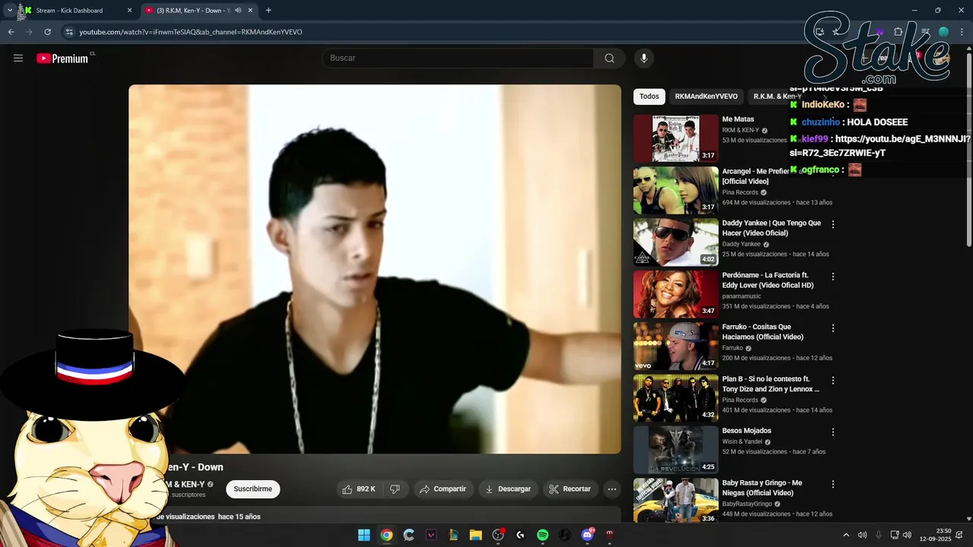This screenshot has width=973, height=547.
Task: Open the Me Matas video thumbnail
Action: click(676, 138)
